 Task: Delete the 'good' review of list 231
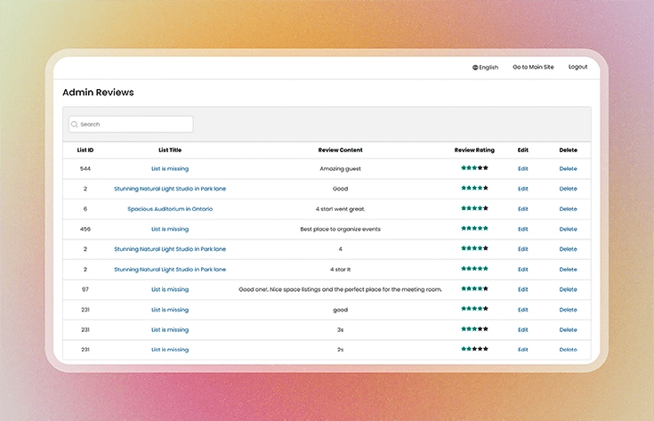[x=568, y=310]
